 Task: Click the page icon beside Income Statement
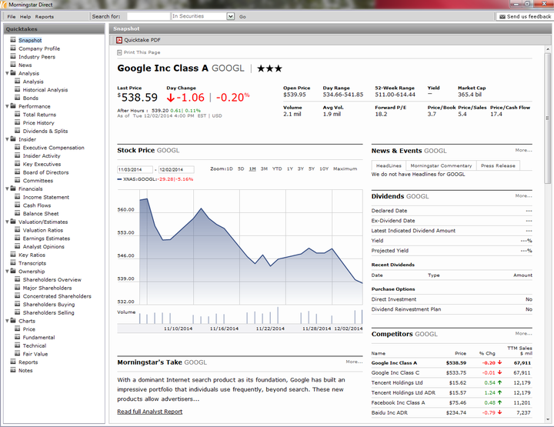click(x=17, y=197)
